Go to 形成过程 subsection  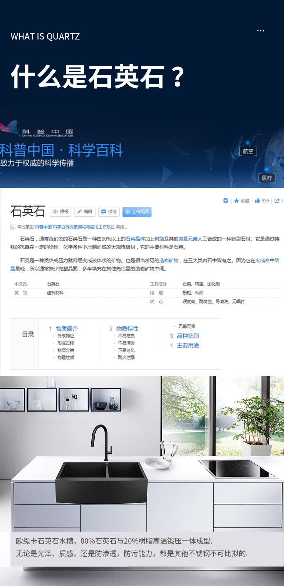[x=66, y=343]
